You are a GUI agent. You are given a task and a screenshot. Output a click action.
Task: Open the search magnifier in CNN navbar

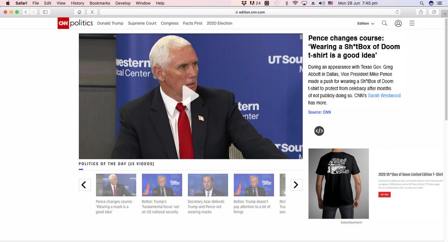click(384, 23)
